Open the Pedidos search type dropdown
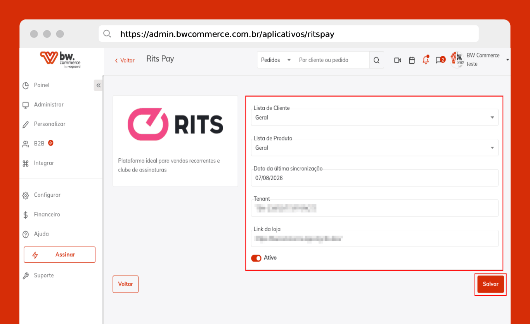 click(276, 60)
